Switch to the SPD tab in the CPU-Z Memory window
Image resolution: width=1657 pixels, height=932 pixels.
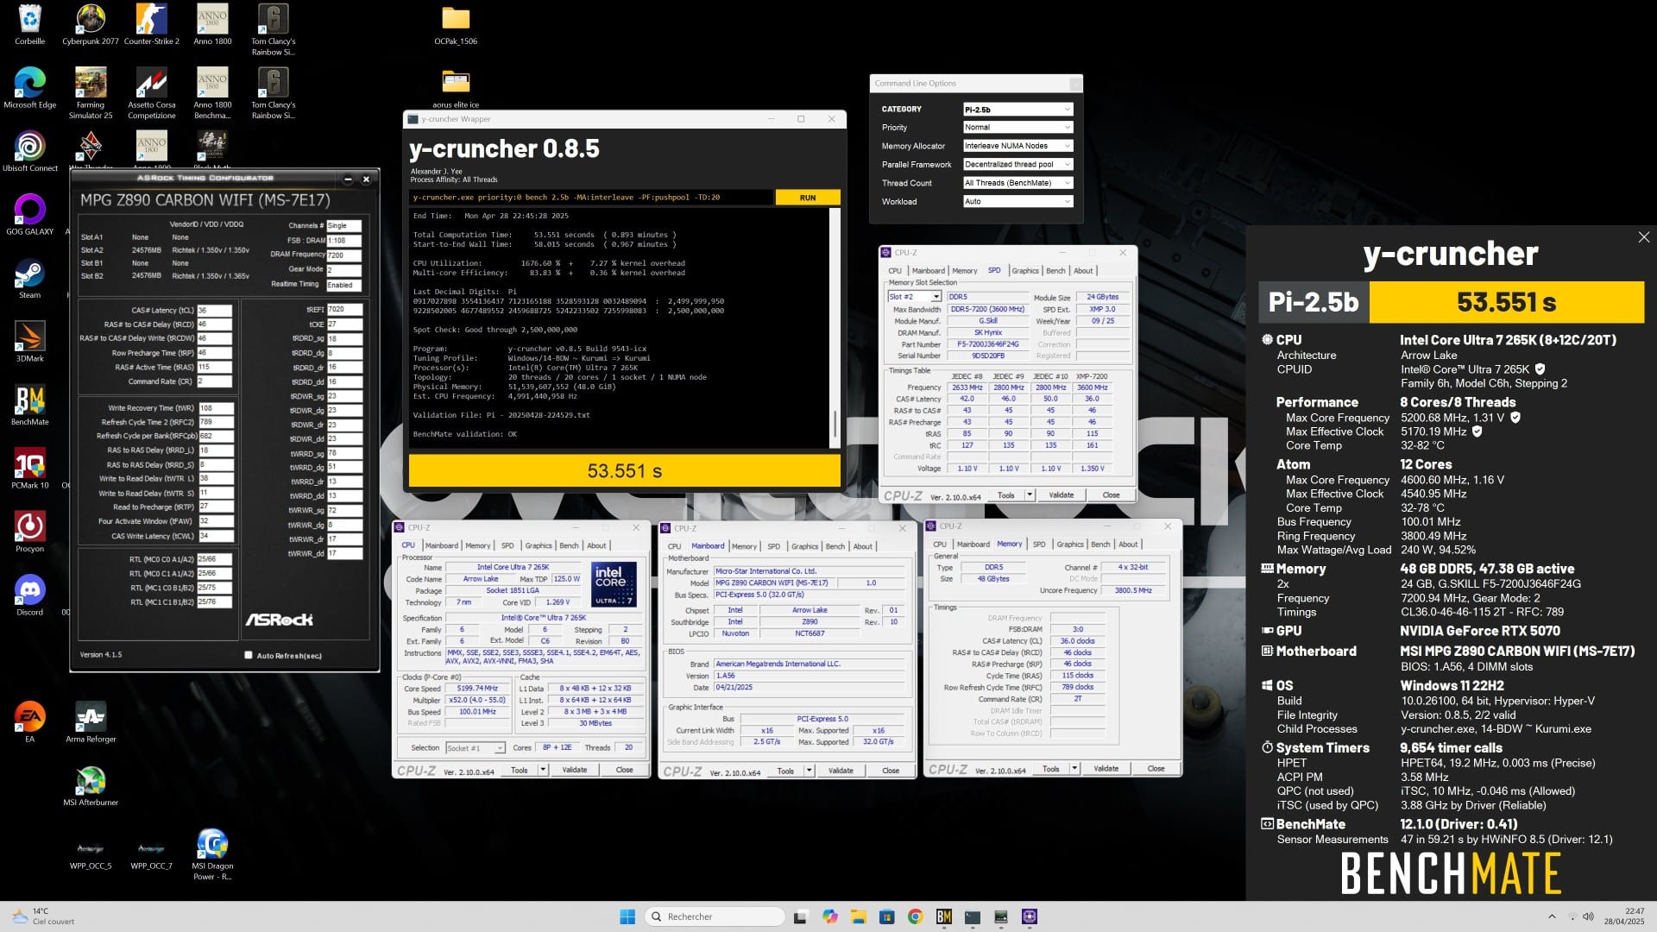[x=1039, y=545]
